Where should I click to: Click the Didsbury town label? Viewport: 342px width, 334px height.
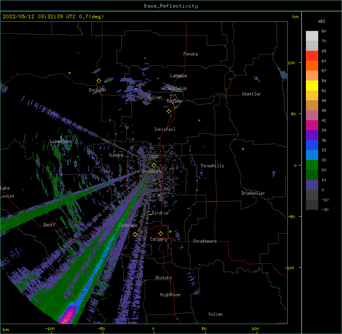(152, 171)
